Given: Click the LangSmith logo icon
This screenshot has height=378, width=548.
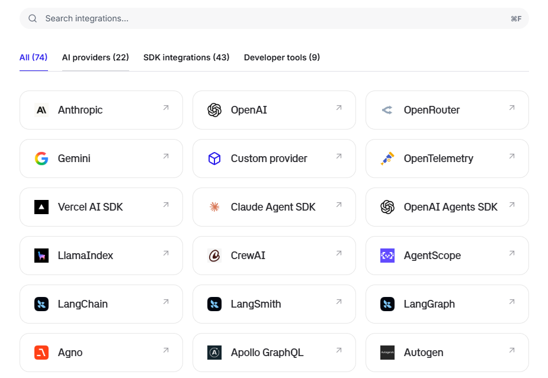Looking at the screenshot, I should click(x=214, y=304).
